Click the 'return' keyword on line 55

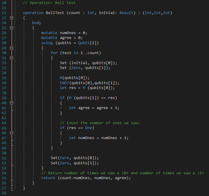coord(48,178)
